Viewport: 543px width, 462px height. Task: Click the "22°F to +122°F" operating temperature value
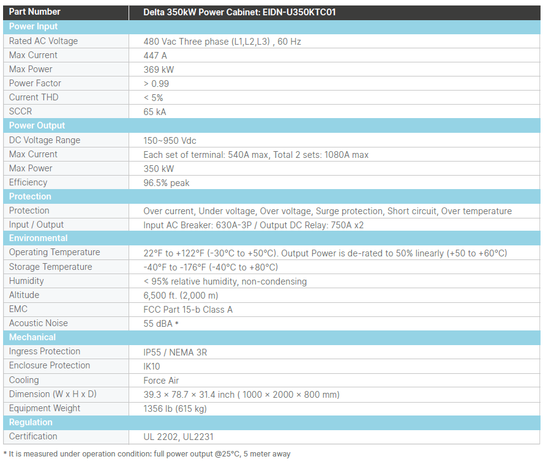tap(325, 253)
